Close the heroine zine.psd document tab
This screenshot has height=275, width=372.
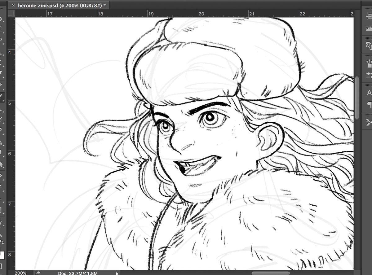click(x=13, y=5)
